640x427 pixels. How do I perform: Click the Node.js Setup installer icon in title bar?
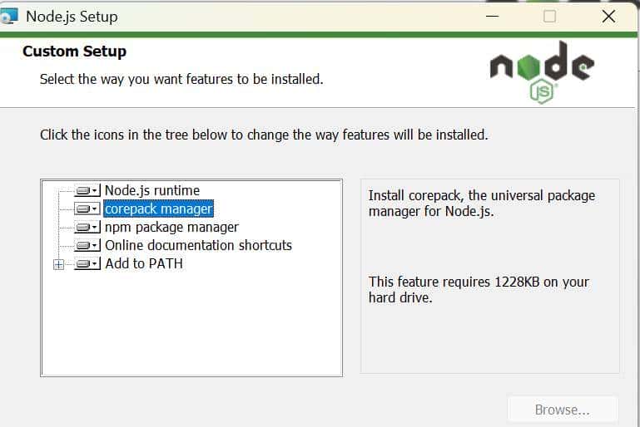pyautogui.click(x=9, y=17)
